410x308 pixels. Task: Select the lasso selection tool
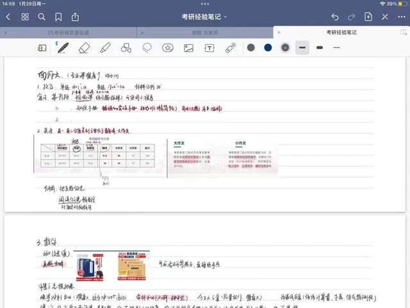point(147,47)
